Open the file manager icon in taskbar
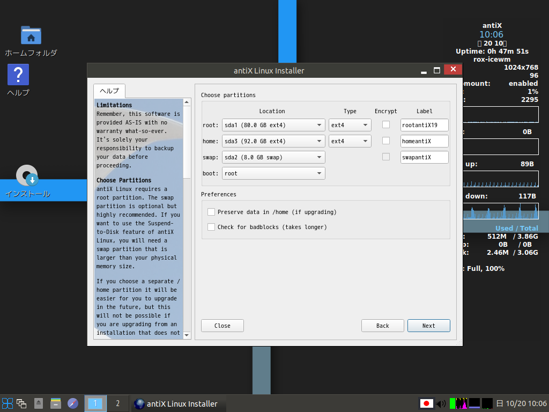Screen dimensions: 549x412 pyautogui.click(x=56, y=403)
